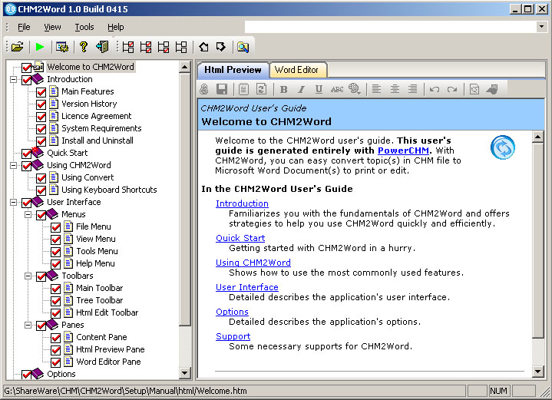552x400 pixels.
Task: Click the save disk icon in edit toolbar
Action: [222, 89]
